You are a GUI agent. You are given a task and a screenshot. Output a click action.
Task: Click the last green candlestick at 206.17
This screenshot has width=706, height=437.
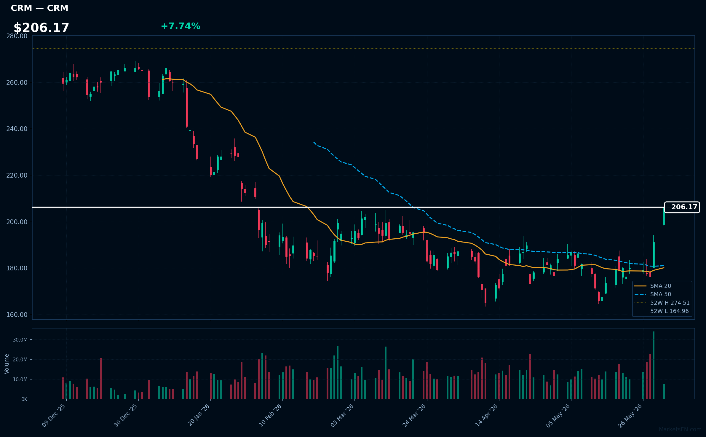point(664,216)
